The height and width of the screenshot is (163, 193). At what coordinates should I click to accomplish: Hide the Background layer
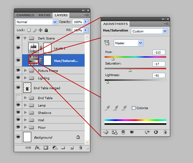coord(18,137)
